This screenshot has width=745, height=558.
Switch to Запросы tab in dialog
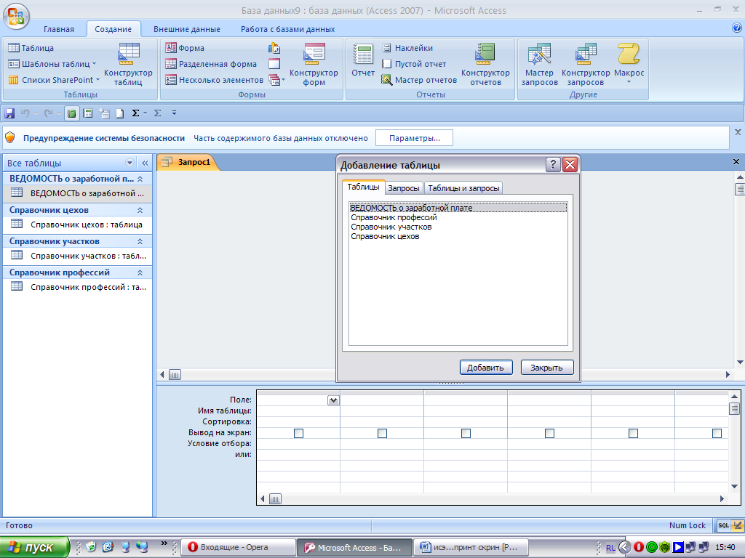tap(403, 188)
